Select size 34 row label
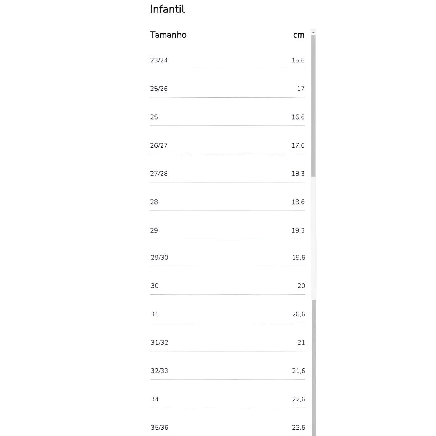This screenshot has width=436, height=436. pos(154,399)
